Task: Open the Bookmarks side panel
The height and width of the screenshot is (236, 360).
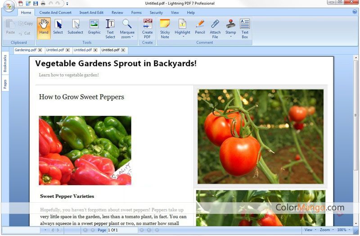Action: (x=5, y=64)
